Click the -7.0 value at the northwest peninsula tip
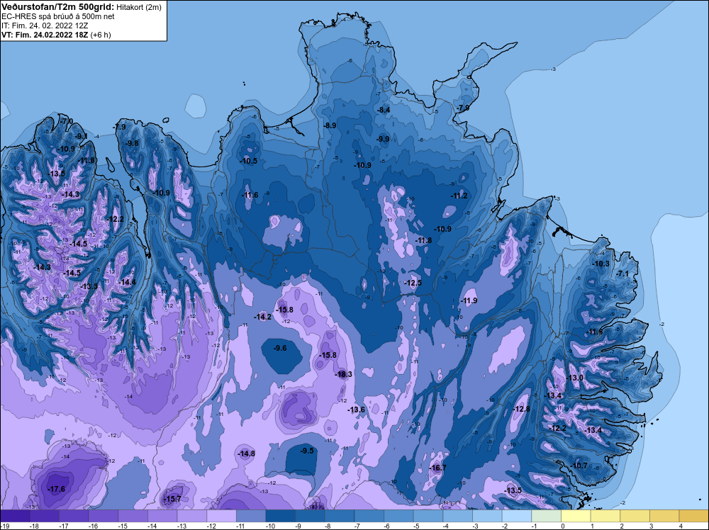This screenshot has height=530, width=709. 67,121
